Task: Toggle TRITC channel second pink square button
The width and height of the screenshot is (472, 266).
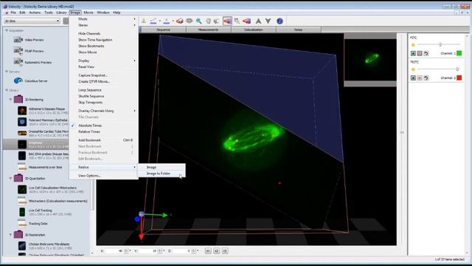Action: point(420,78)
